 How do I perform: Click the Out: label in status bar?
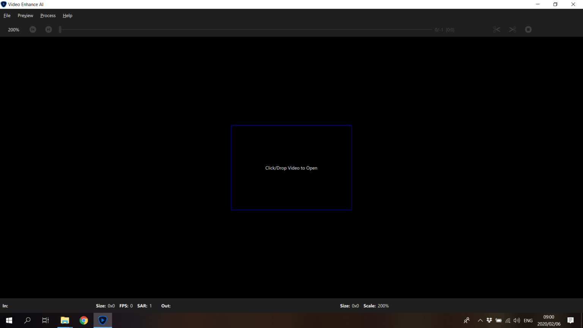tap(166, 306)
